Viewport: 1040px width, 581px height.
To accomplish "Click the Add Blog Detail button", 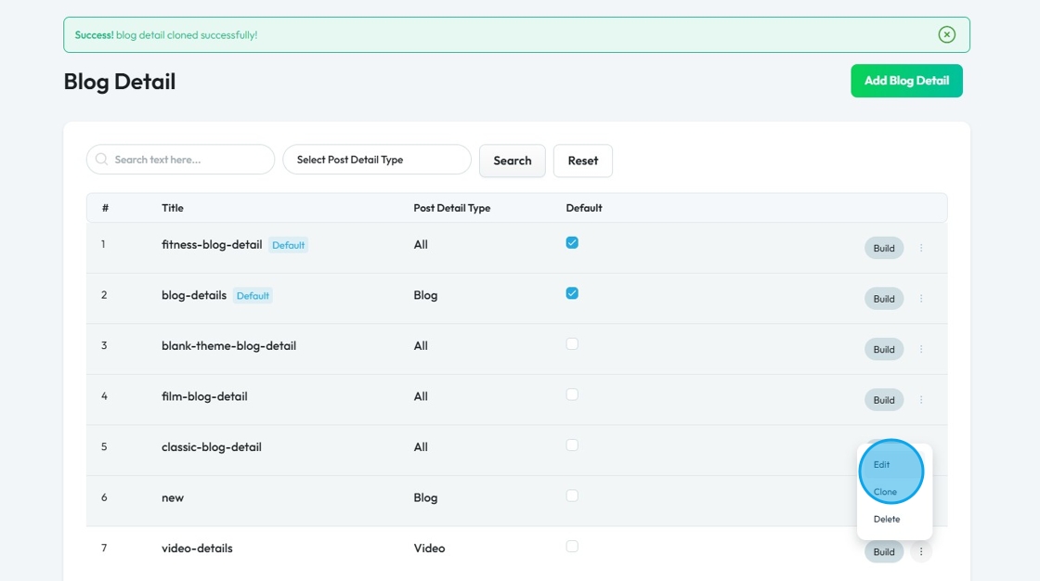I will point(906,81).
